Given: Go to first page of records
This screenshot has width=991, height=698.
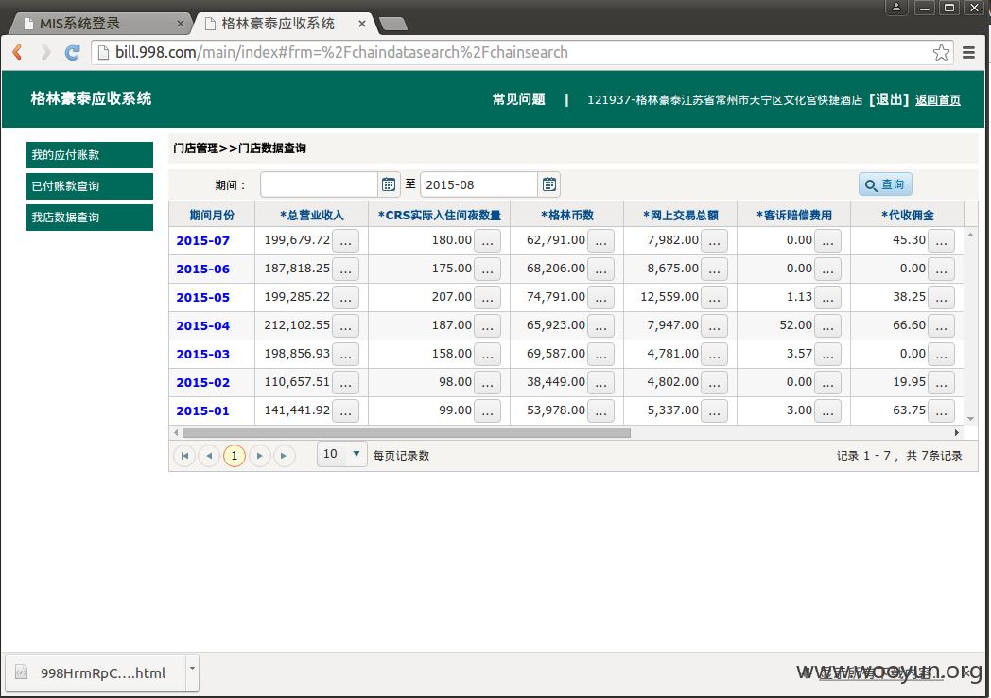Looking at the screenshot, I should pyautogui.click(x=184, y=456).
